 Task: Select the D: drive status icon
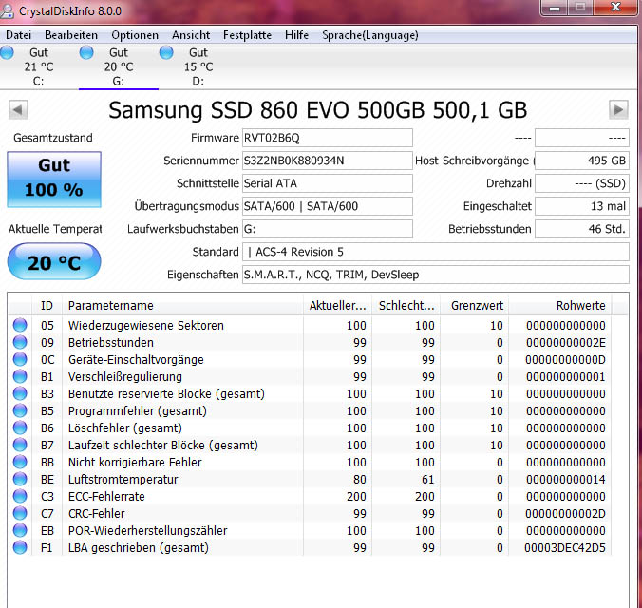(166, 52)
